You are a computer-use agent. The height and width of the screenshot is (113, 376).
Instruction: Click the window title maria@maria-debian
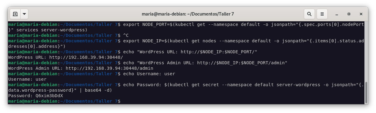click(188, 14)
